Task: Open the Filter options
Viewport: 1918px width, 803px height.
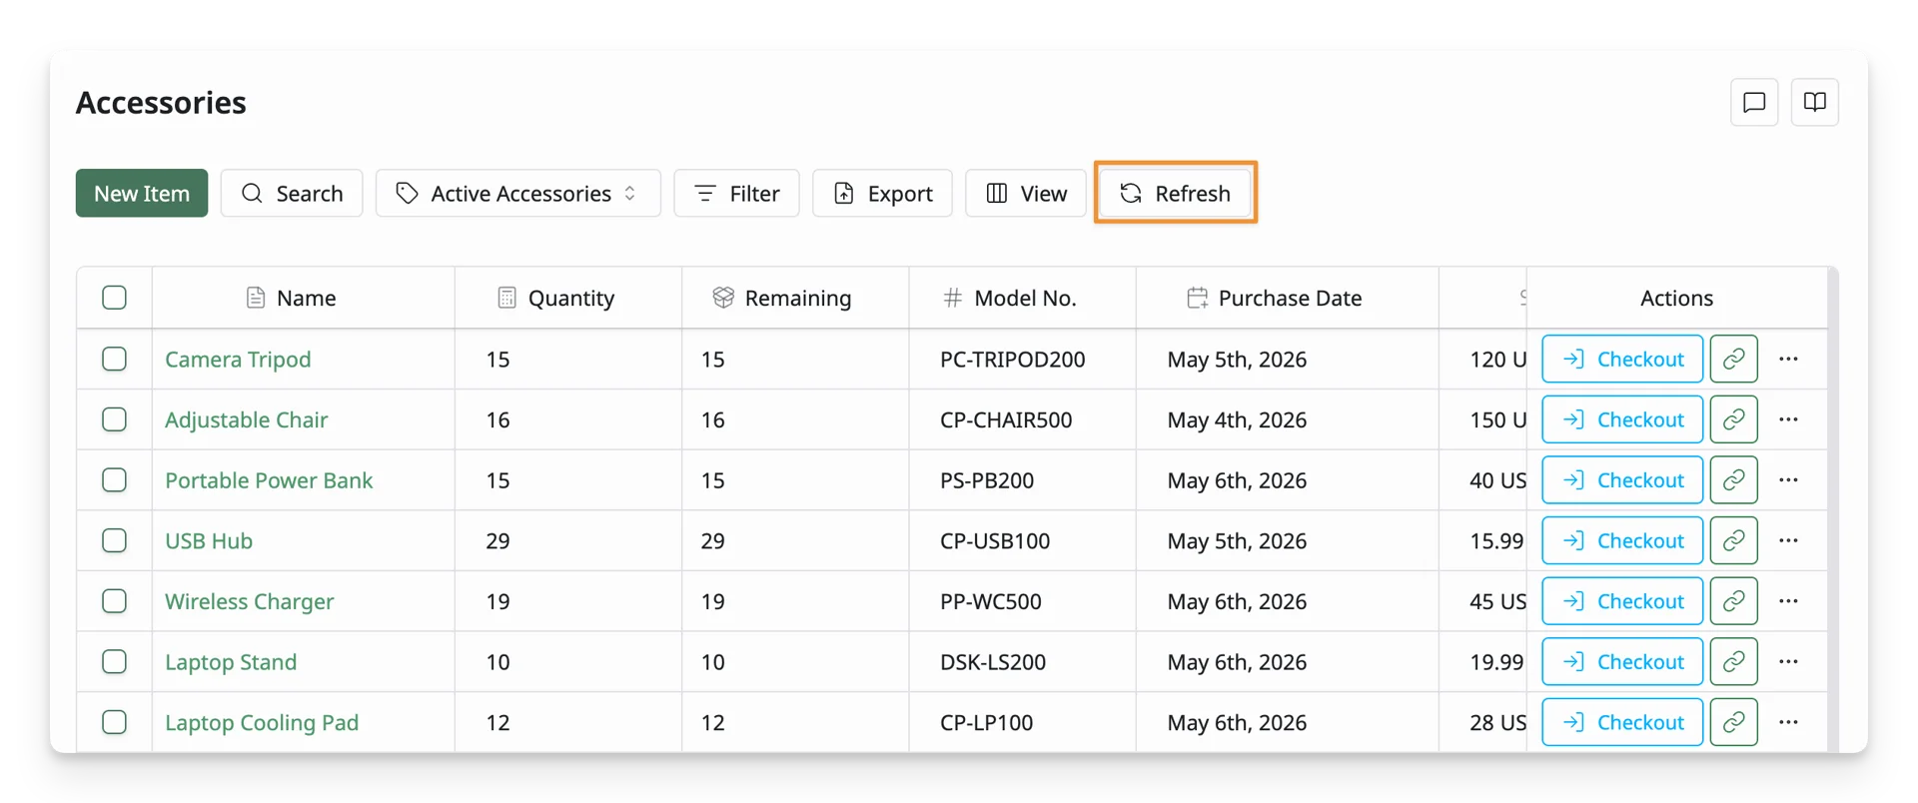Action: (x=736, y=193)
